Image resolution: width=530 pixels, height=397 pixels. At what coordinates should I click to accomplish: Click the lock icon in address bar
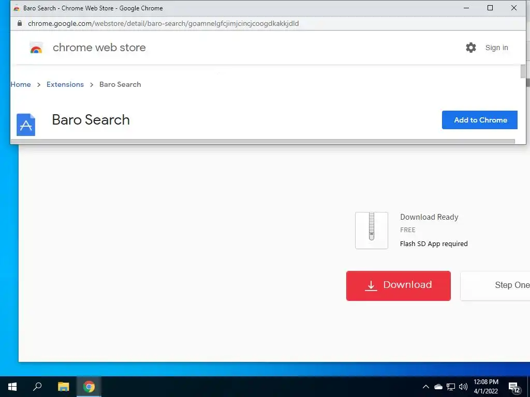coord(20,23)
